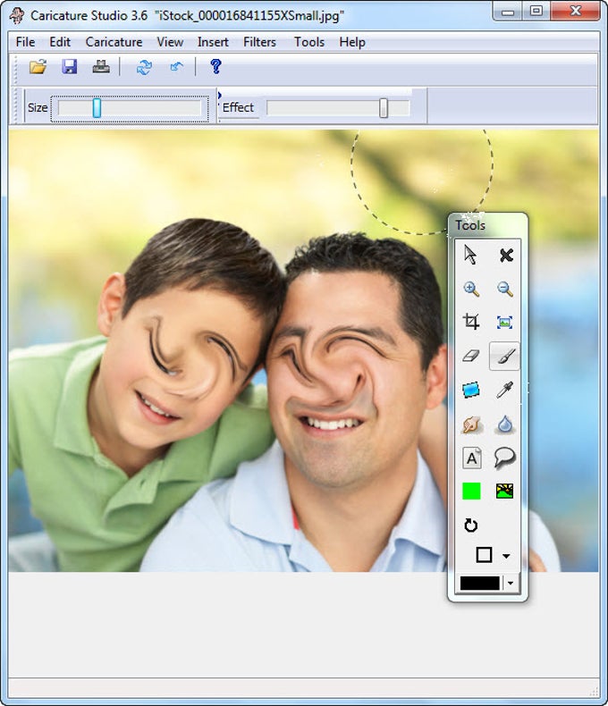This screenshot has height=706, width=608.
Task: Choose the water drop blur tool
Action: point(505,424)
